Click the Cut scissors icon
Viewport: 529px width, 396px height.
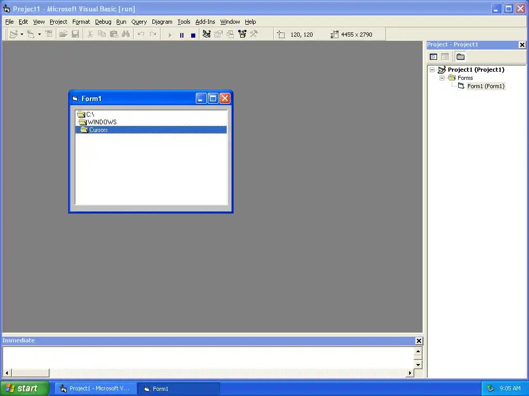click(x=90, y=34)
